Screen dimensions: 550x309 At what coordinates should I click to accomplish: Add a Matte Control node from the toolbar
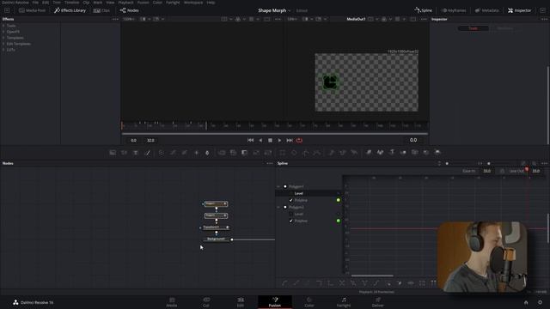[x=244, y=153]
